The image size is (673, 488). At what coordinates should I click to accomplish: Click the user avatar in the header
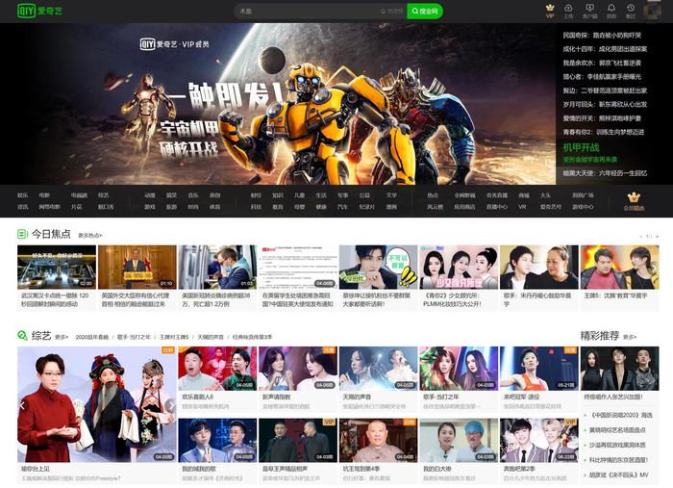click(x=655, y=12)
